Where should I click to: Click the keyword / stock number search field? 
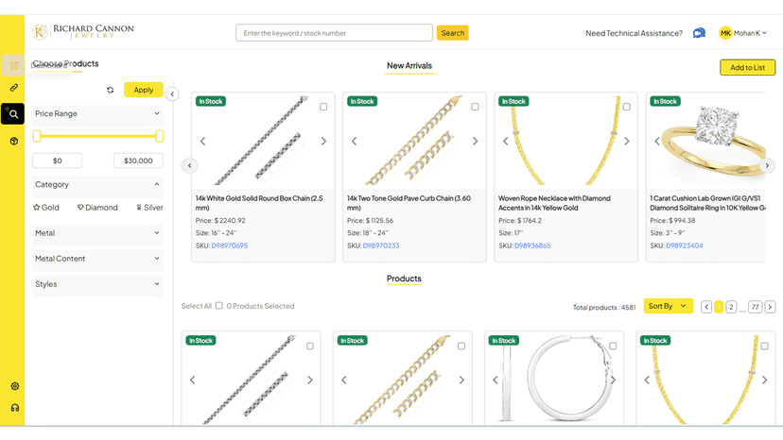coord(334,33)
